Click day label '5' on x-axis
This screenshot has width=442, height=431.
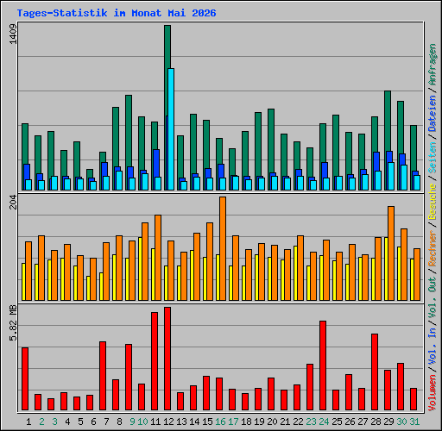(x=80, y=422)
